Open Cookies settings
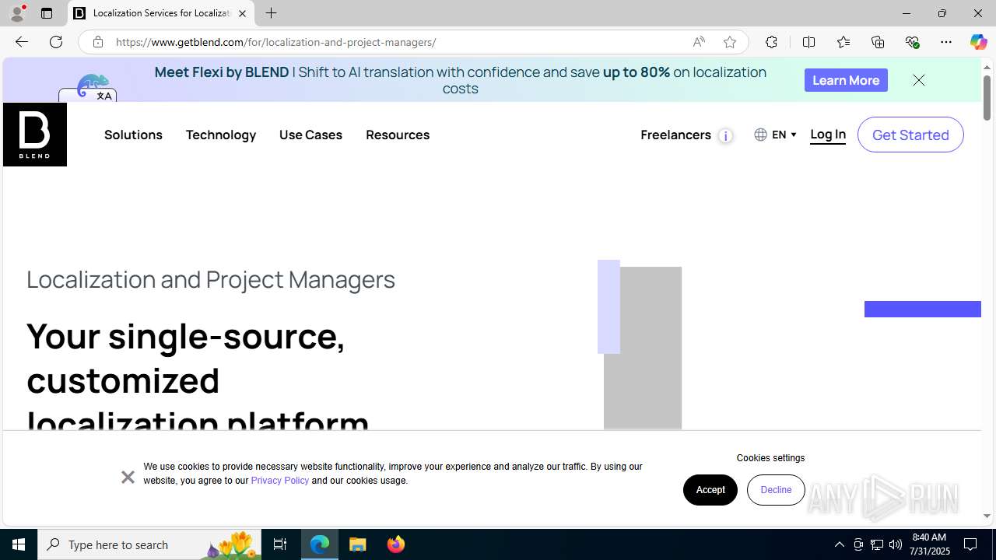Screen dimensions: 996x560 point(770,458)
